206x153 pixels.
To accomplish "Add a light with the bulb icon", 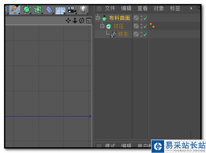I will pos(83,9).
